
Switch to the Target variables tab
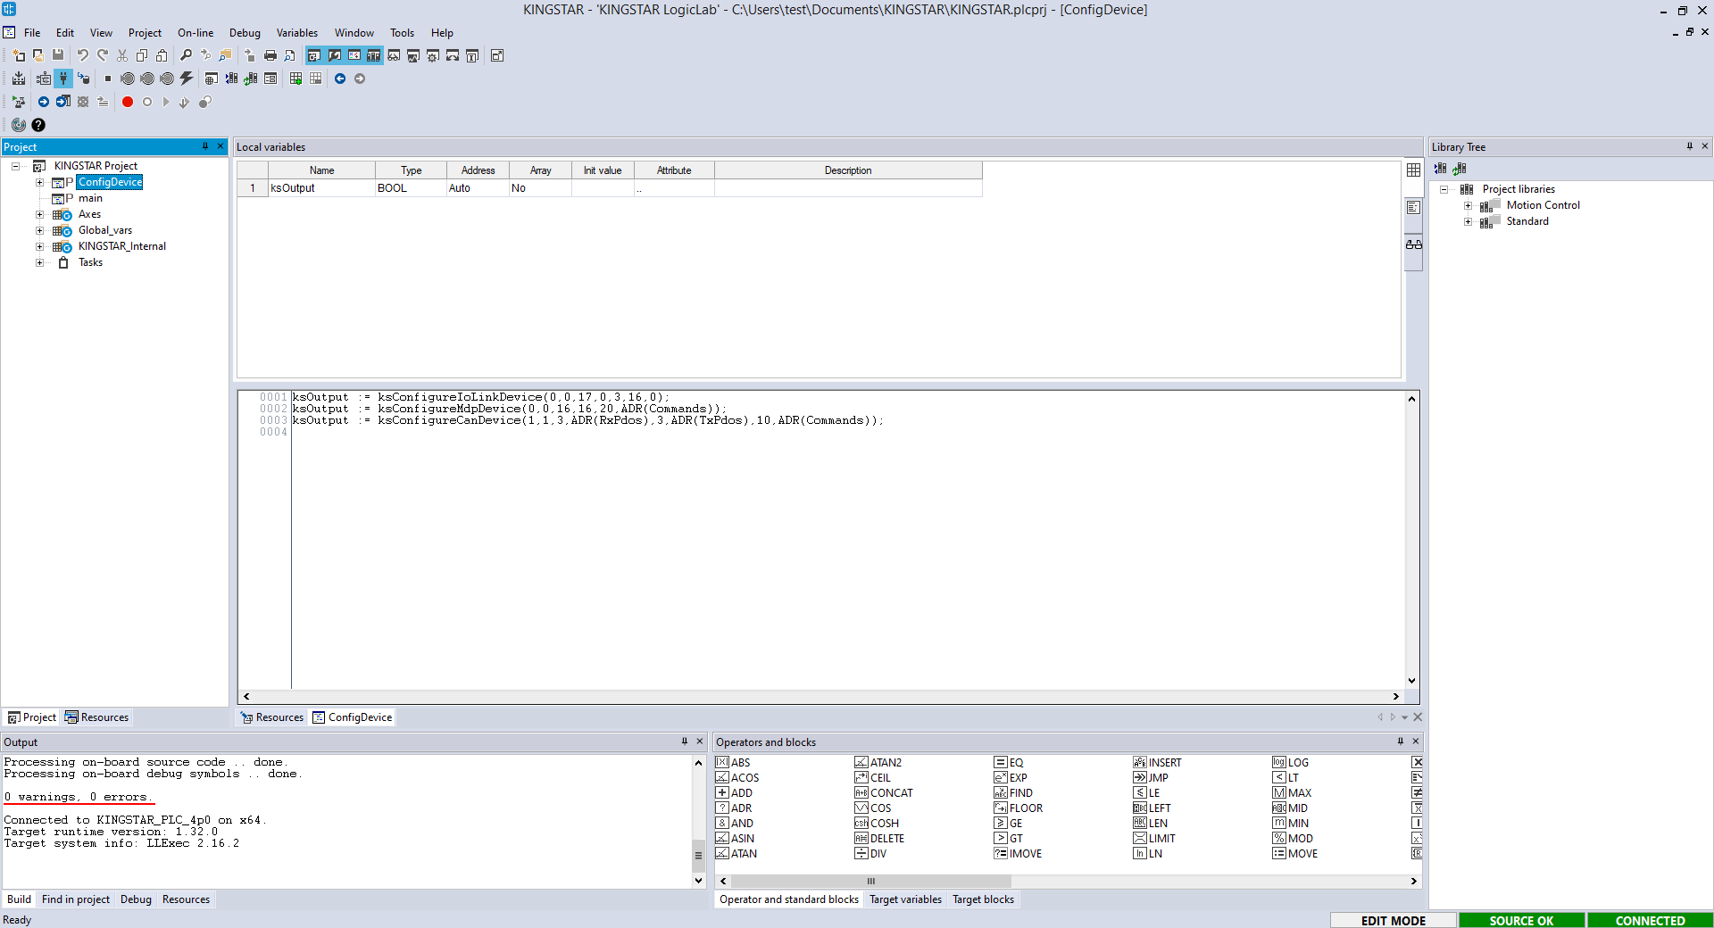[905, 899]
